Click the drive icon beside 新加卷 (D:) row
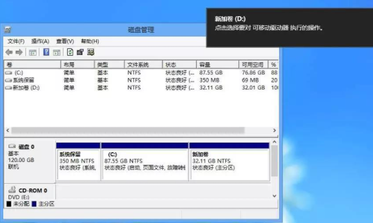The image size is (373, 223). click(8, 88)
